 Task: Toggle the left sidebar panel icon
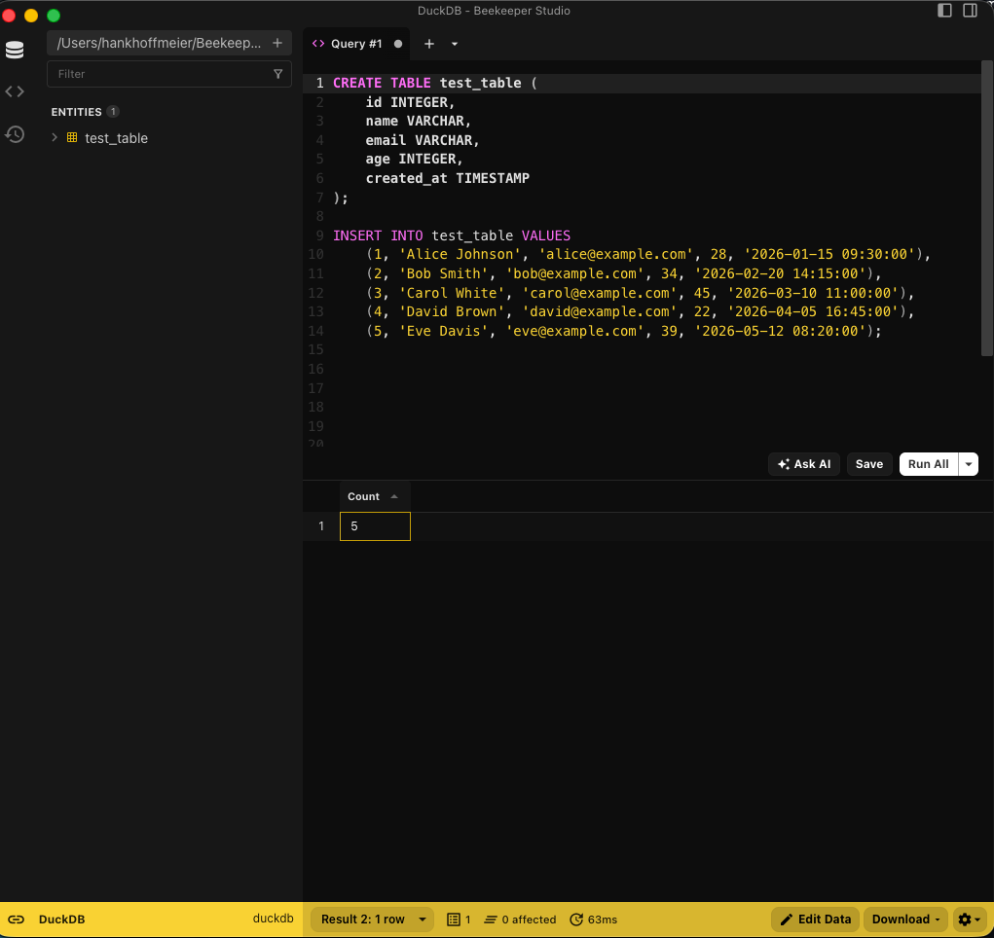[x=944, y=10]
